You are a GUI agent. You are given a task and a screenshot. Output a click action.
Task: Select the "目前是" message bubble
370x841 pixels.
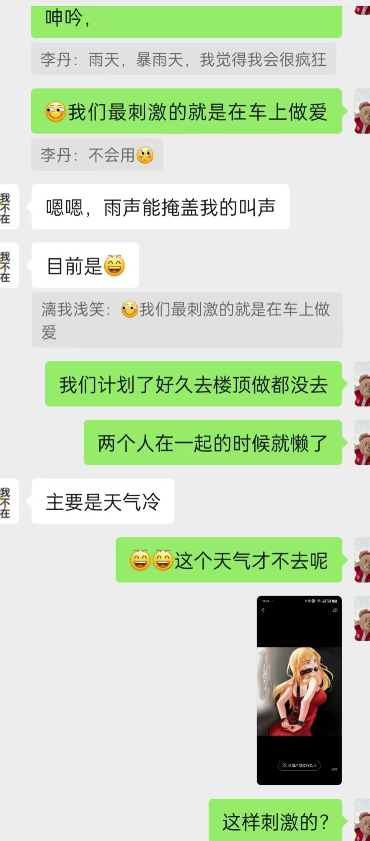85,265
